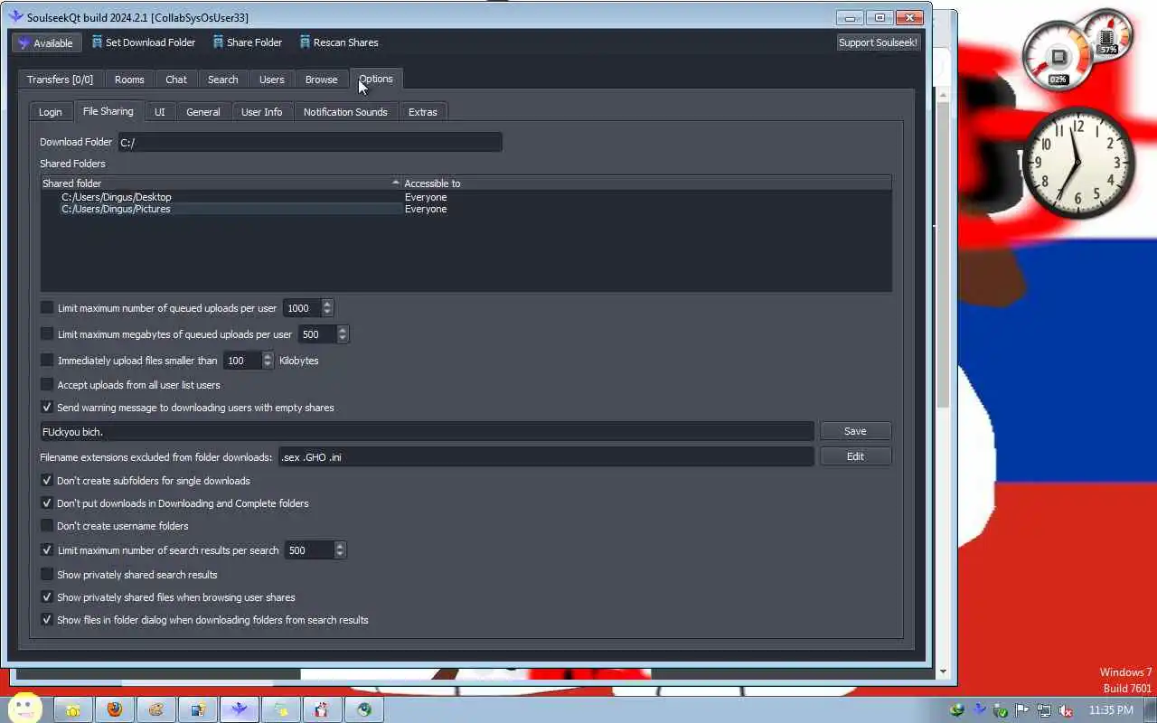Launch Firefox from the taskbar
The height and width of the screenshot is (723, 1157).
pos(115,709)
